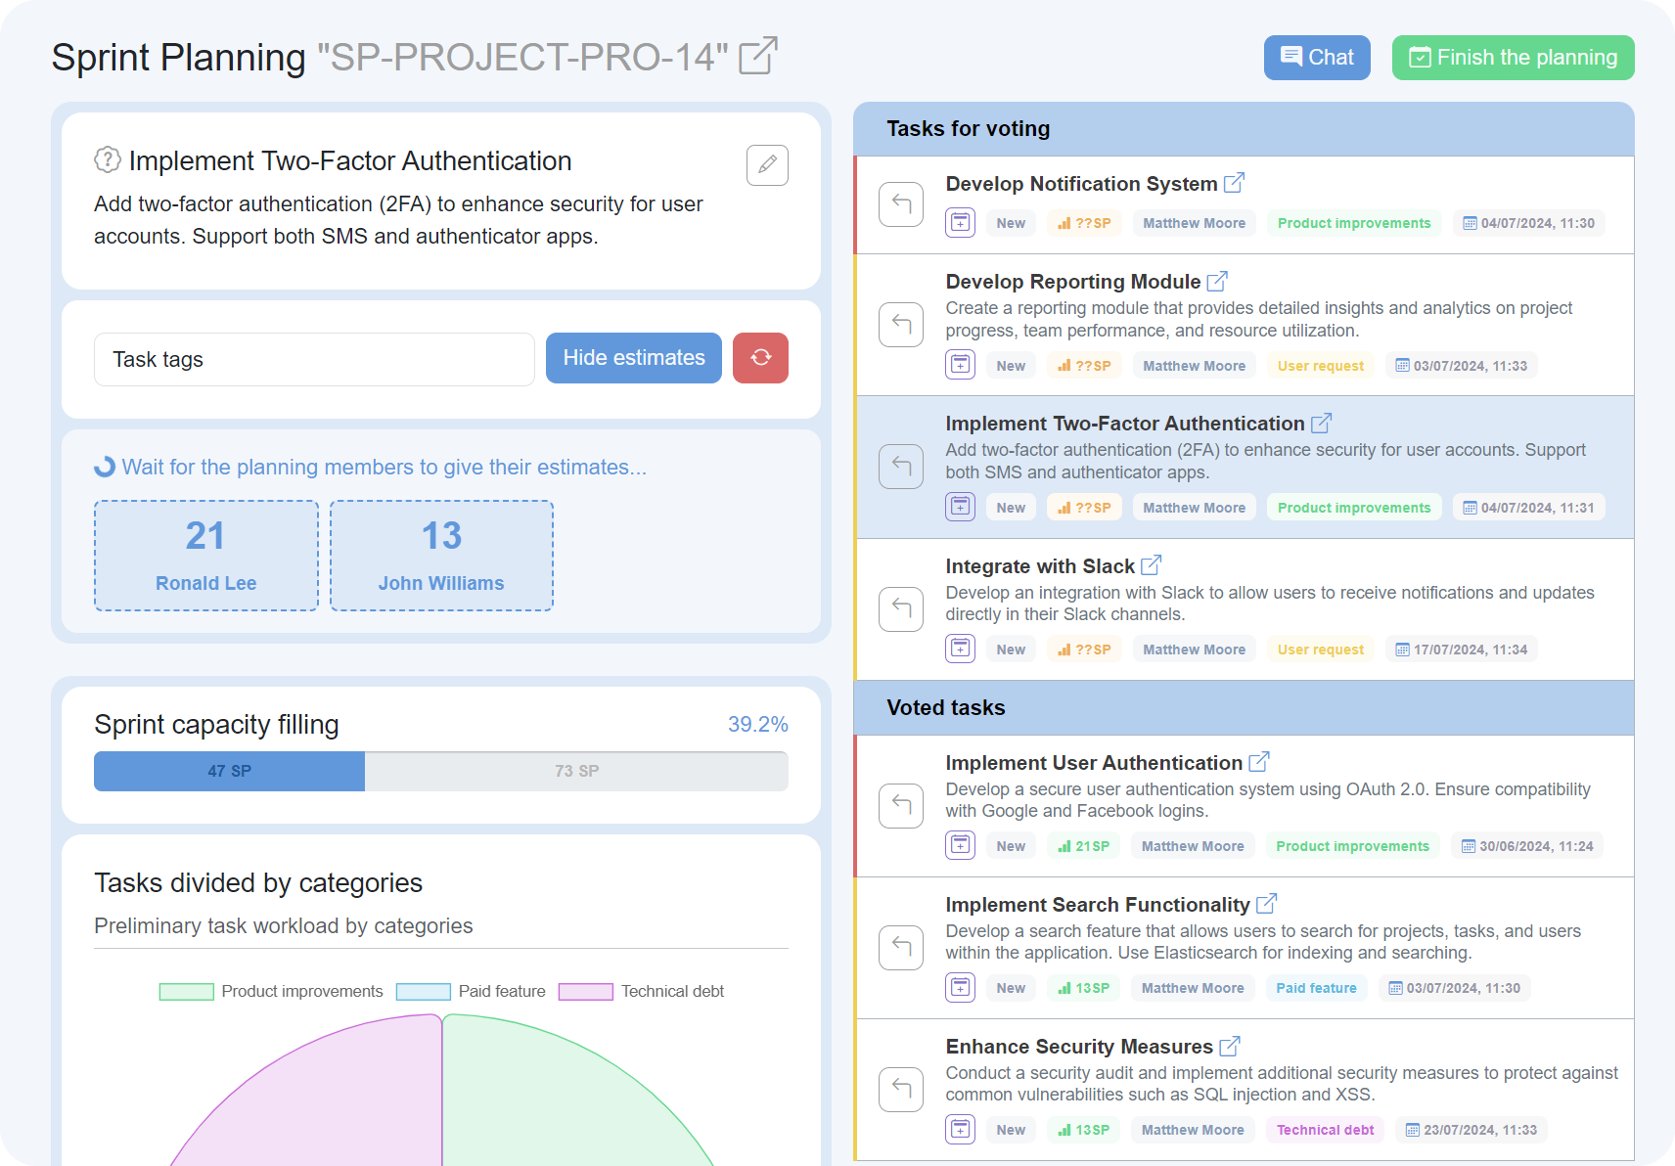
Task: Open external link beside Develop Reporting Module
Action: (1217, 282)
